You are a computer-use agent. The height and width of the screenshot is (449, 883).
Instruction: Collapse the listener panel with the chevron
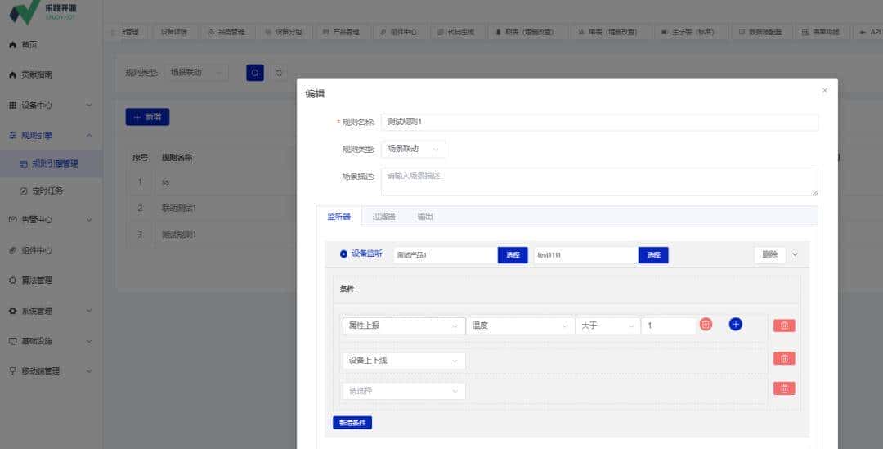coord(796,254)
